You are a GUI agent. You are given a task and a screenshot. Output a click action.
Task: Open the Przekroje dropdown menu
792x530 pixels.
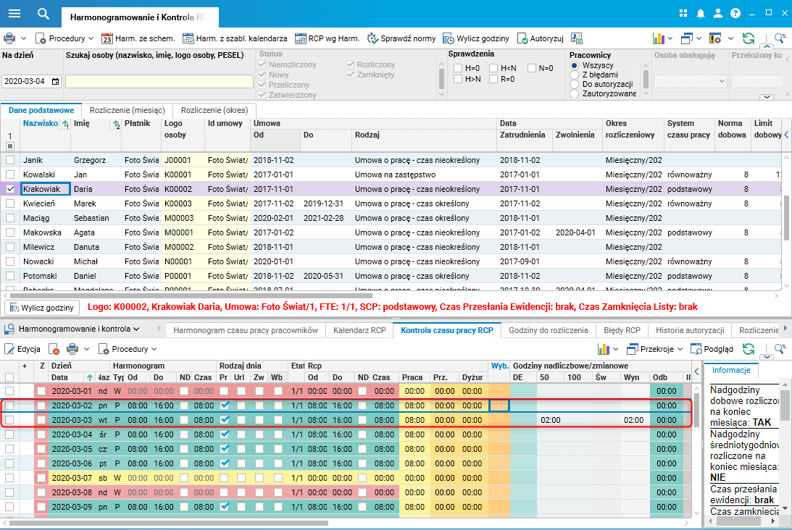[x=660, y=349]
